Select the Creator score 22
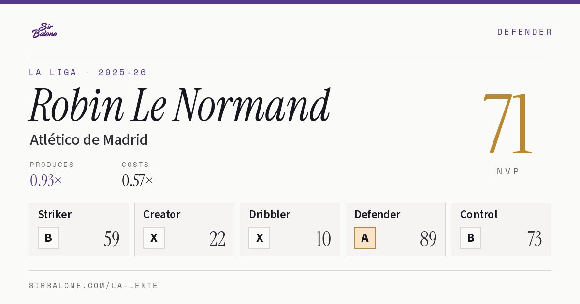Image resolution: width=580 pixels, height=304 pixels. pos(217,239)
